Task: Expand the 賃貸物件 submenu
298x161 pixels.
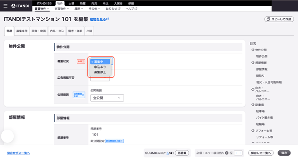Action: pos(42,9)
